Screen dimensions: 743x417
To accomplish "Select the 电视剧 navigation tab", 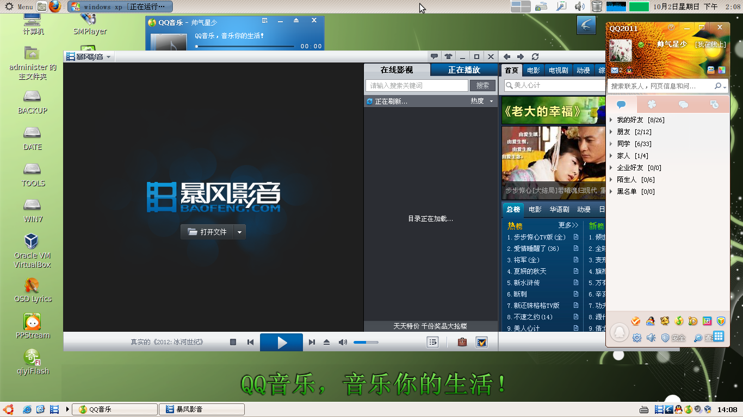I will point(558,71).
